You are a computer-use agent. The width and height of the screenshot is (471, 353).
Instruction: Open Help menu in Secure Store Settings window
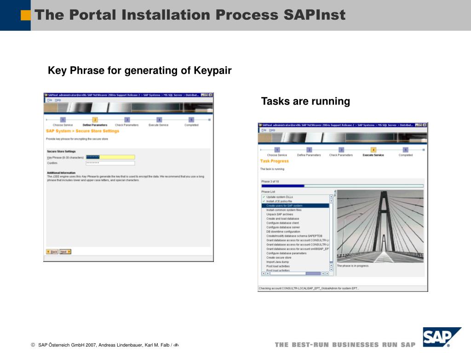click(x=57, y=100)
